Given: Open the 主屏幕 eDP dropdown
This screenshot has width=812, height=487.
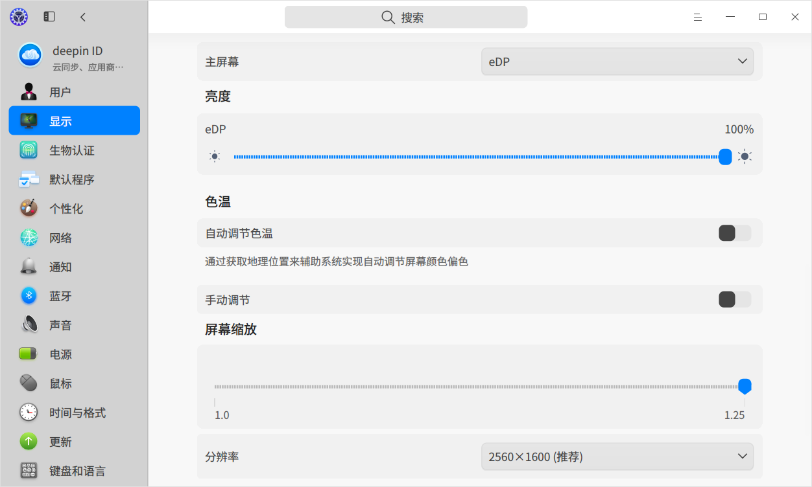Looking at the screenshot, I should pos(617,62).
